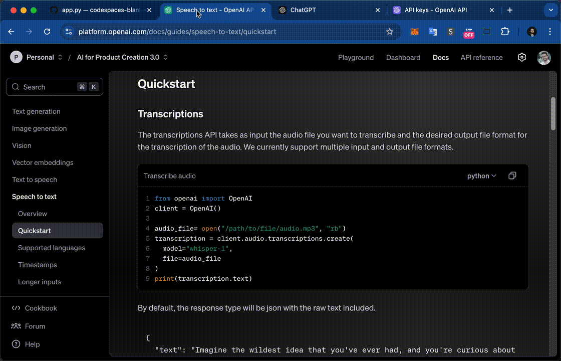Open Text generation guide
The image size is (561, 361).
(x=36, y=111)
